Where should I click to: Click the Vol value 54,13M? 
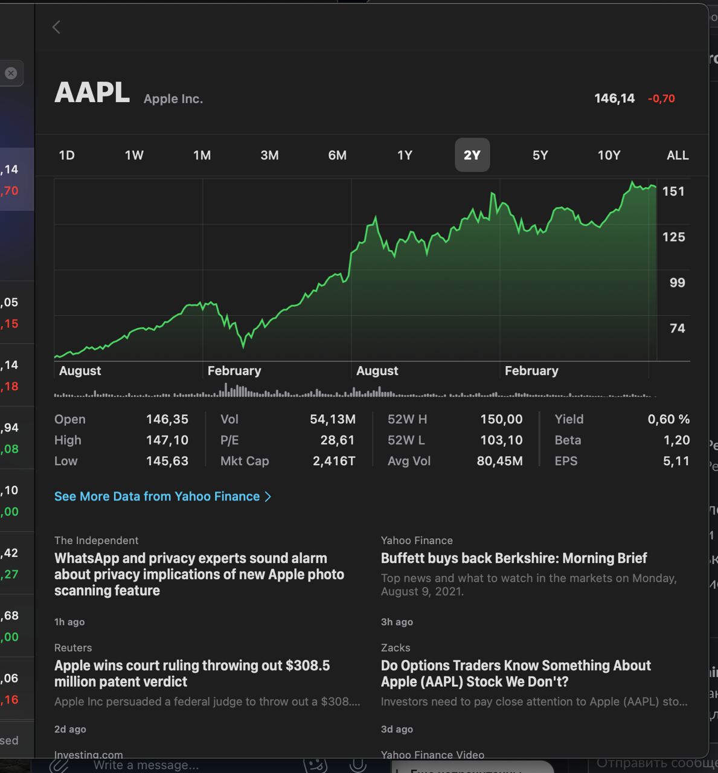coord(333,419)
